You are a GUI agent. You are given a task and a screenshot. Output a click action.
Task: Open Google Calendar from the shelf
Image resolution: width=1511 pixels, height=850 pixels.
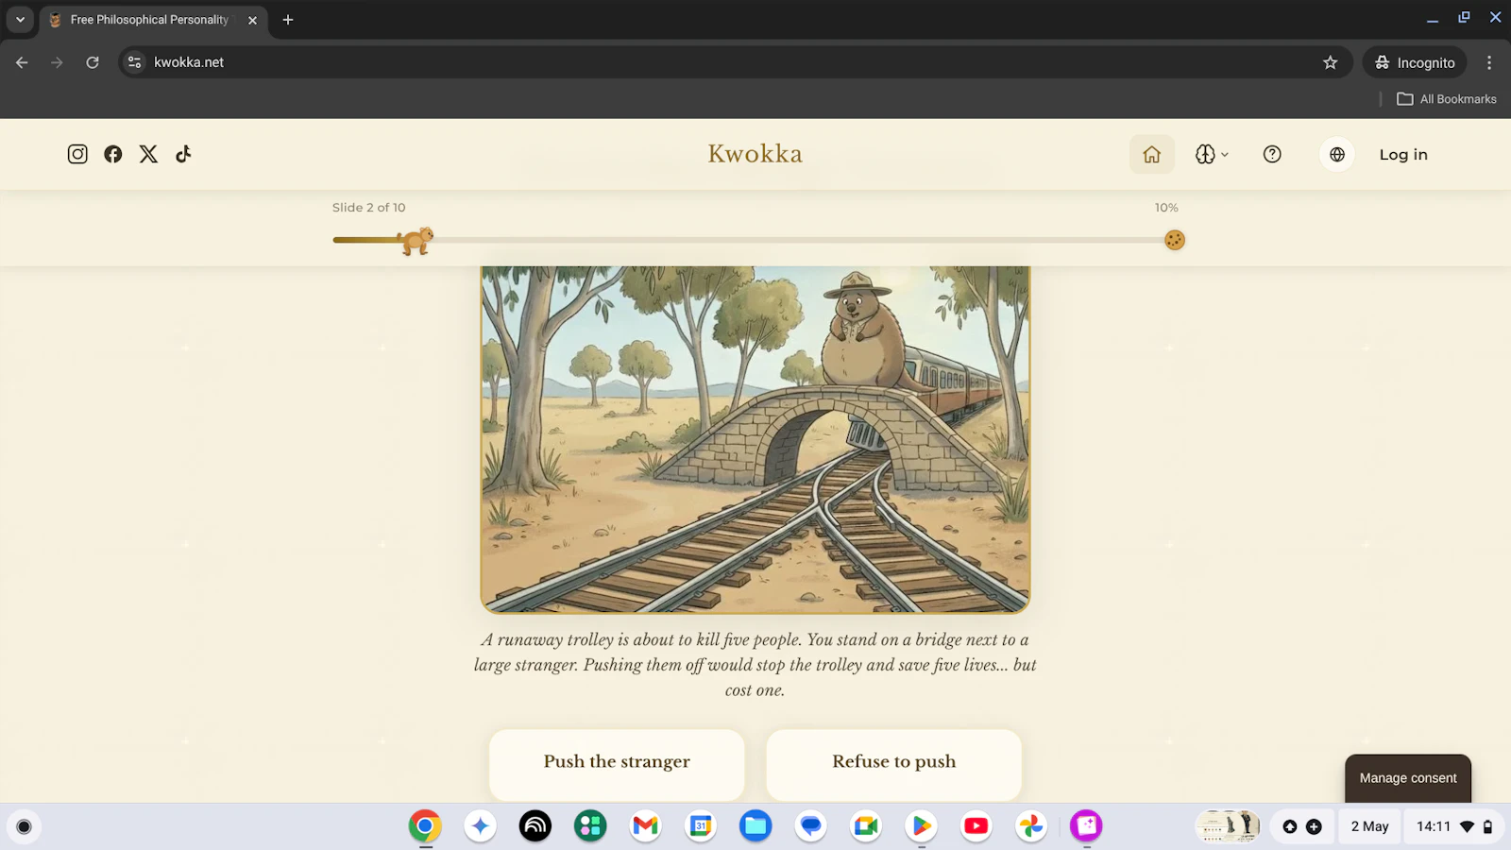(x=701, y=826)
